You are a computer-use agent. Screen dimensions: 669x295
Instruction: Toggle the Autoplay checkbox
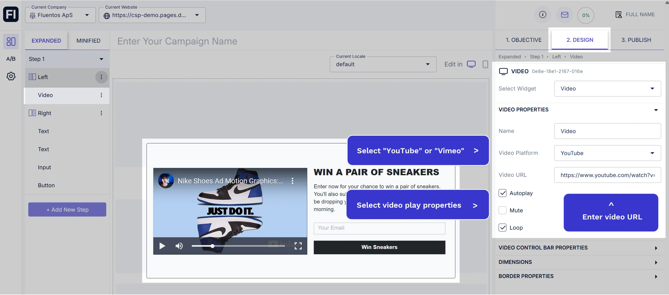[503, 193]
